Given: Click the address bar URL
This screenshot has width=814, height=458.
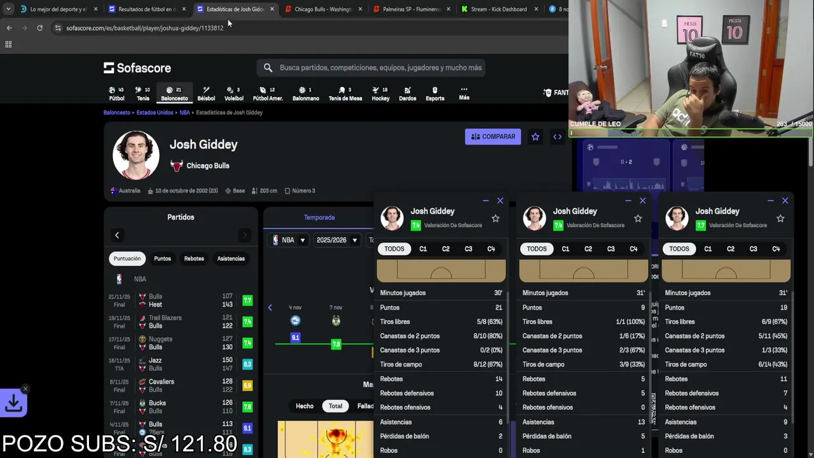Looking at the screenshot, I should click(x=145, y=28).
